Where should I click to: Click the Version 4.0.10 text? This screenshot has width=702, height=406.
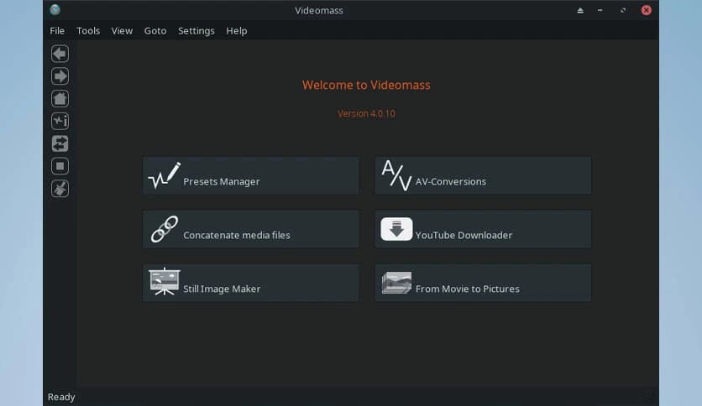click(x=366, y=113)
